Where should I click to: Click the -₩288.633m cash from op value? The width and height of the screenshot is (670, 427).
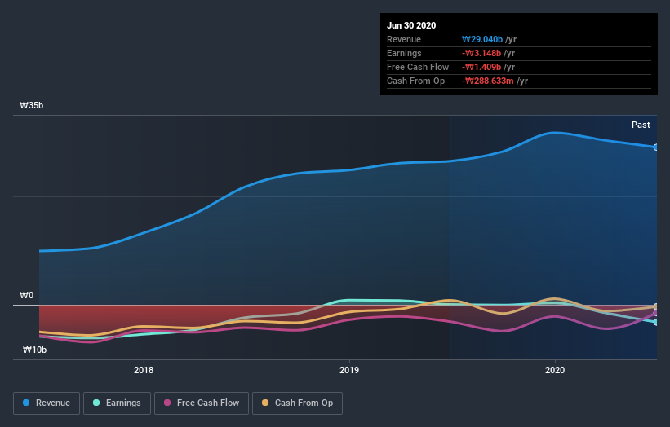click(487, 81)
